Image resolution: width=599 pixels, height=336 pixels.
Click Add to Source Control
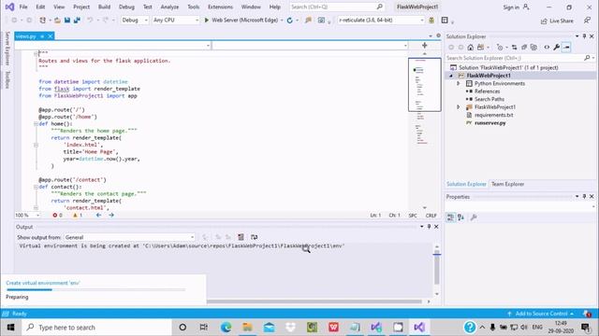(541, 314)
